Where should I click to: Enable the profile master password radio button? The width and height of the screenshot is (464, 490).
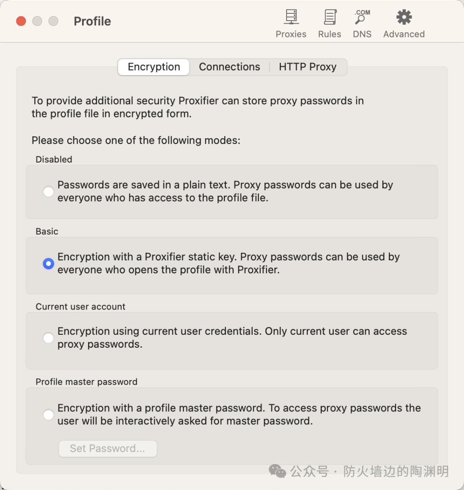49,415
